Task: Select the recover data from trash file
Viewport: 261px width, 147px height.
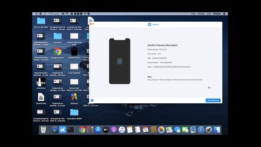Action: tap(74, 39)
